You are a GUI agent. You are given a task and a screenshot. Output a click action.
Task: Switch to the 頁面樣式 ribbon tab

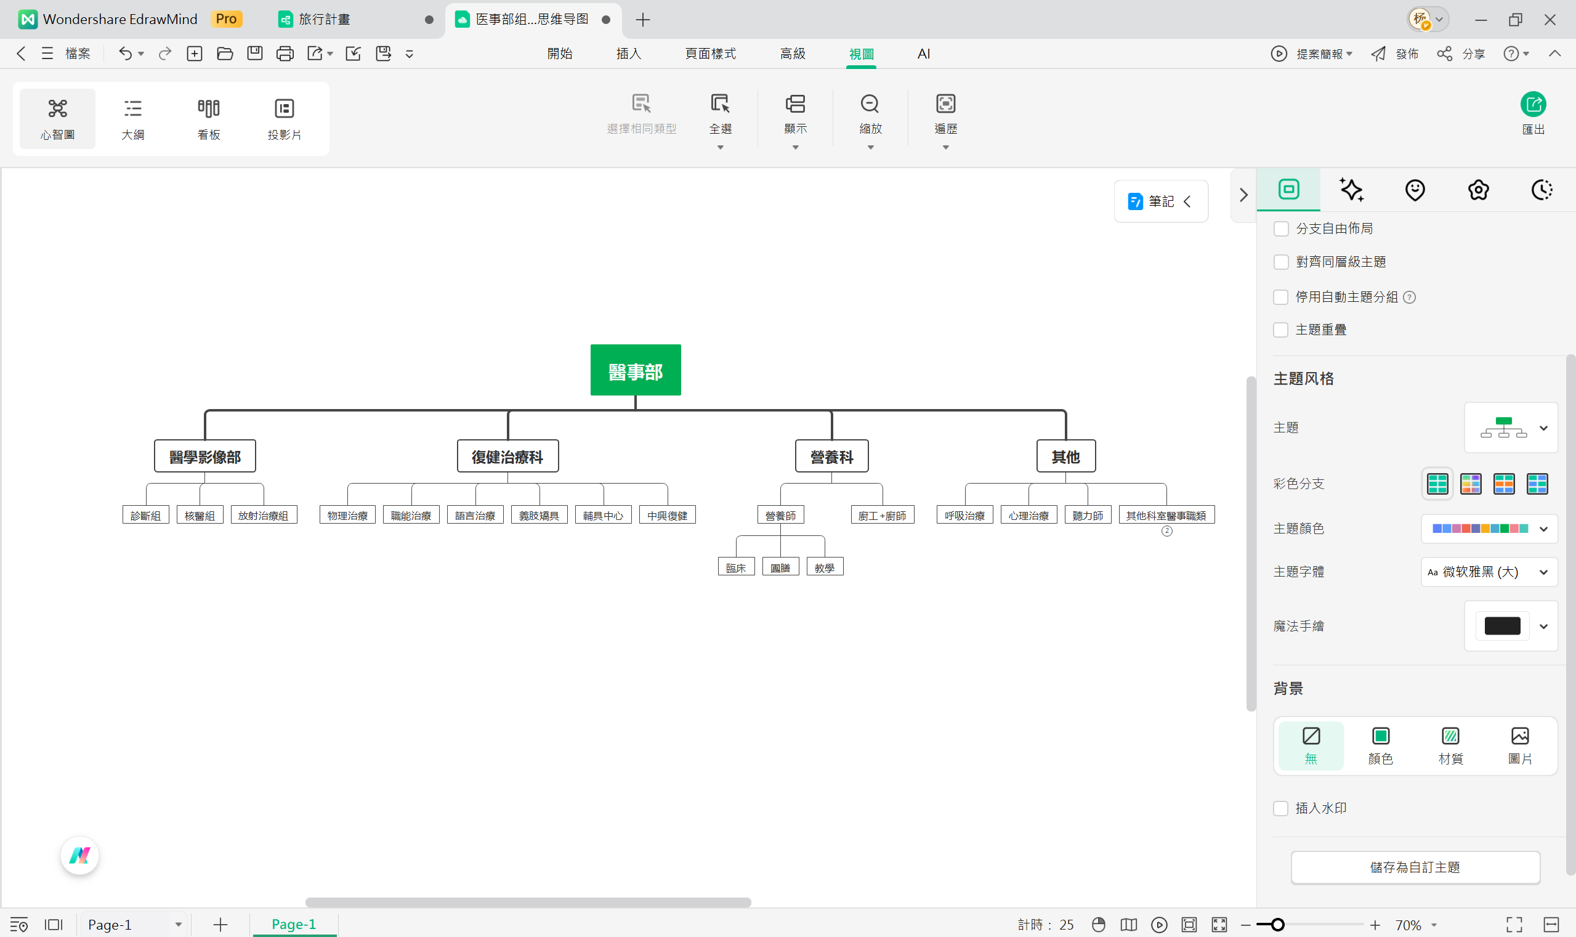point(710,54)
